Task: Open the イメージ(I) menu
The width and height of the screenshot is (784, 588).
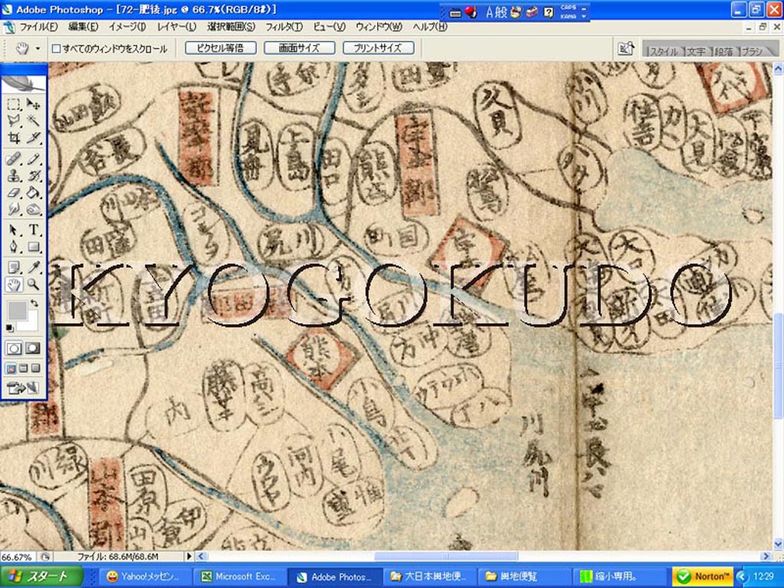Action: tap(128, 27)
